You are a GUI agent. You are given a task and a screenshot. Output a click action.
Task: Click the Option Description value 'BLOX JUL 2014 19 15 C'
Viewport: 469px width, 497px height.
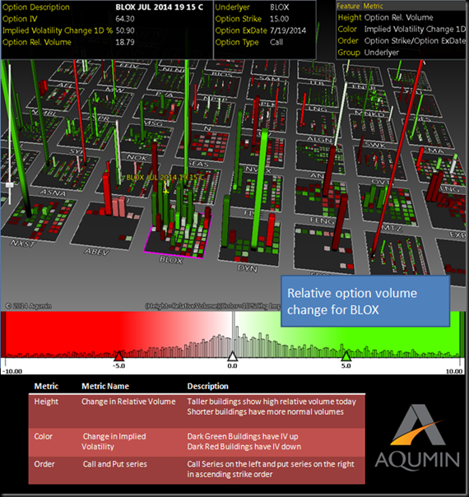[x=160, y=7]
